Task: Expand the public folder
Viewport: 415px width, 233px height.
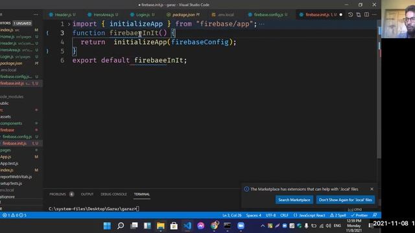Action: click(x=5, y=104)
